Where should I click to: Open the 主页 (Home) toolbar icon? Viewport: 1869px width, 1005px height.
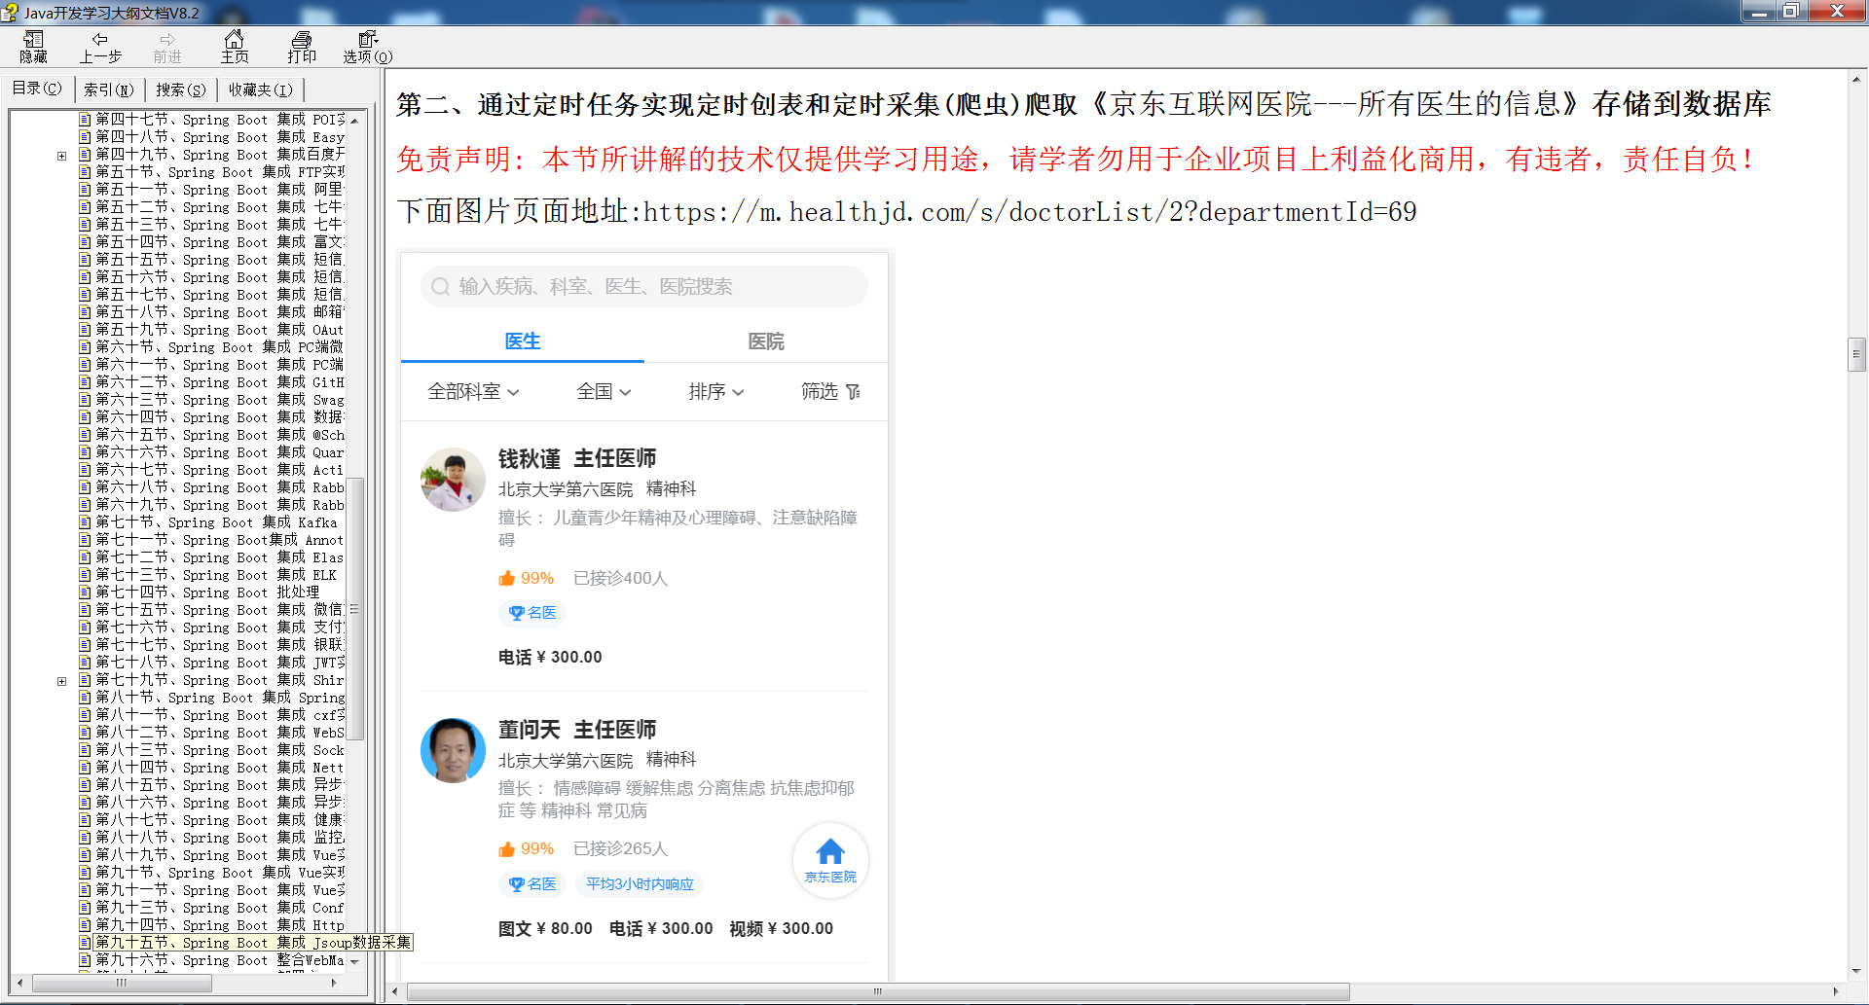(235, 47)
